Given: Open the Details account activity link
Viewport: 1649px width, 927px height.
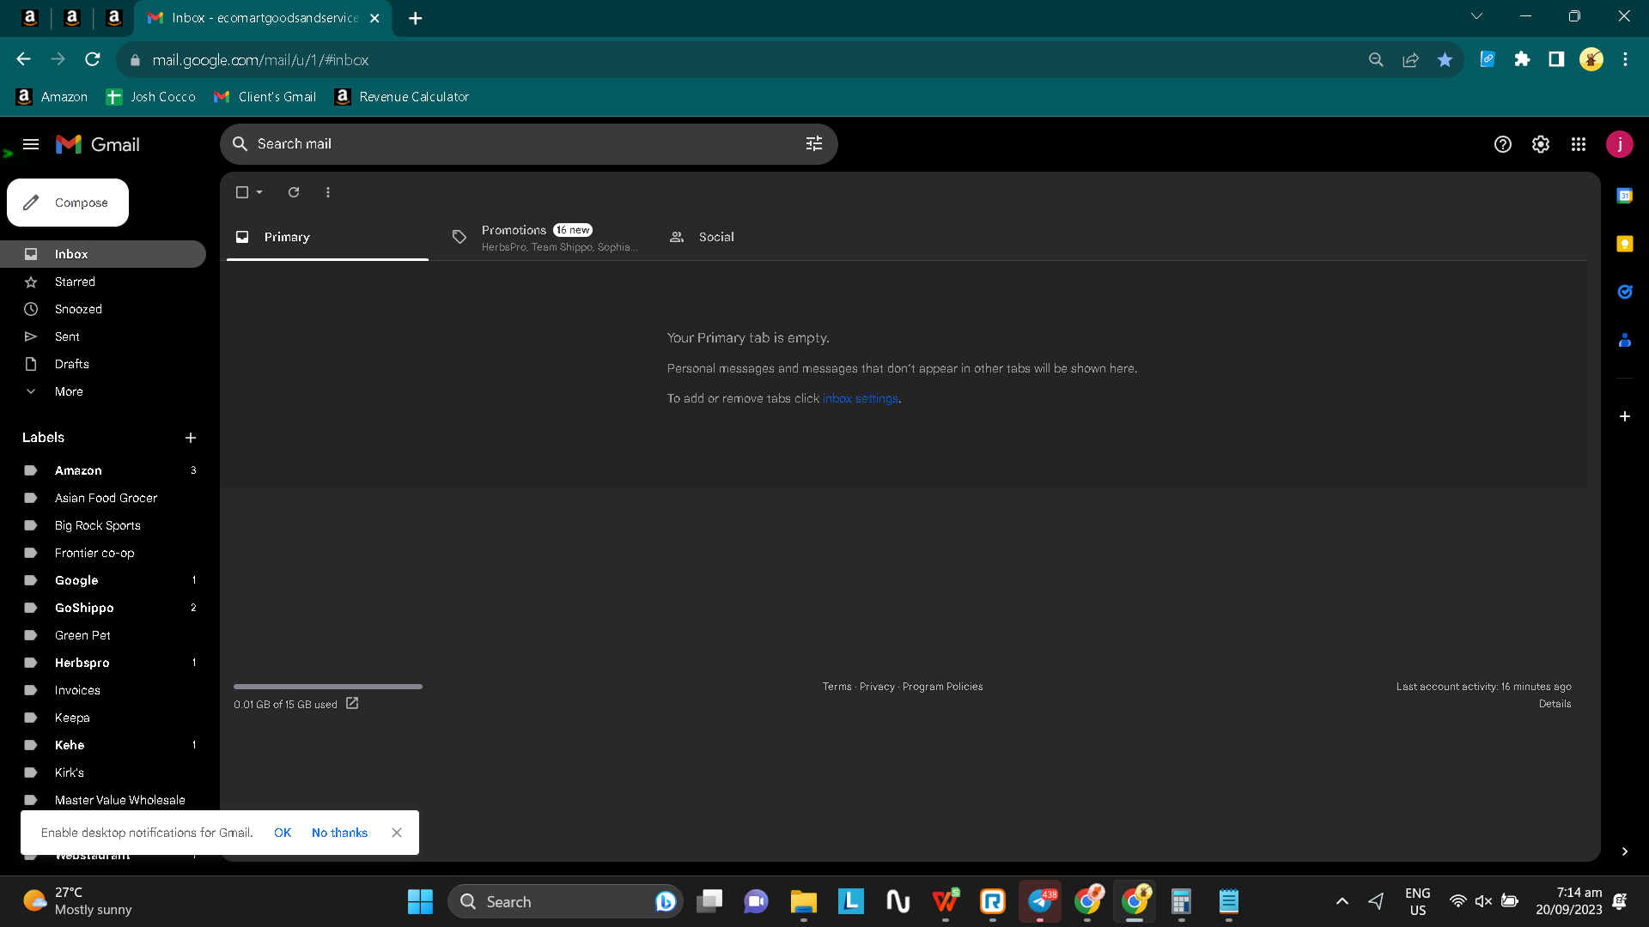Looking at the screenshot, I should tap(1555, 704).
